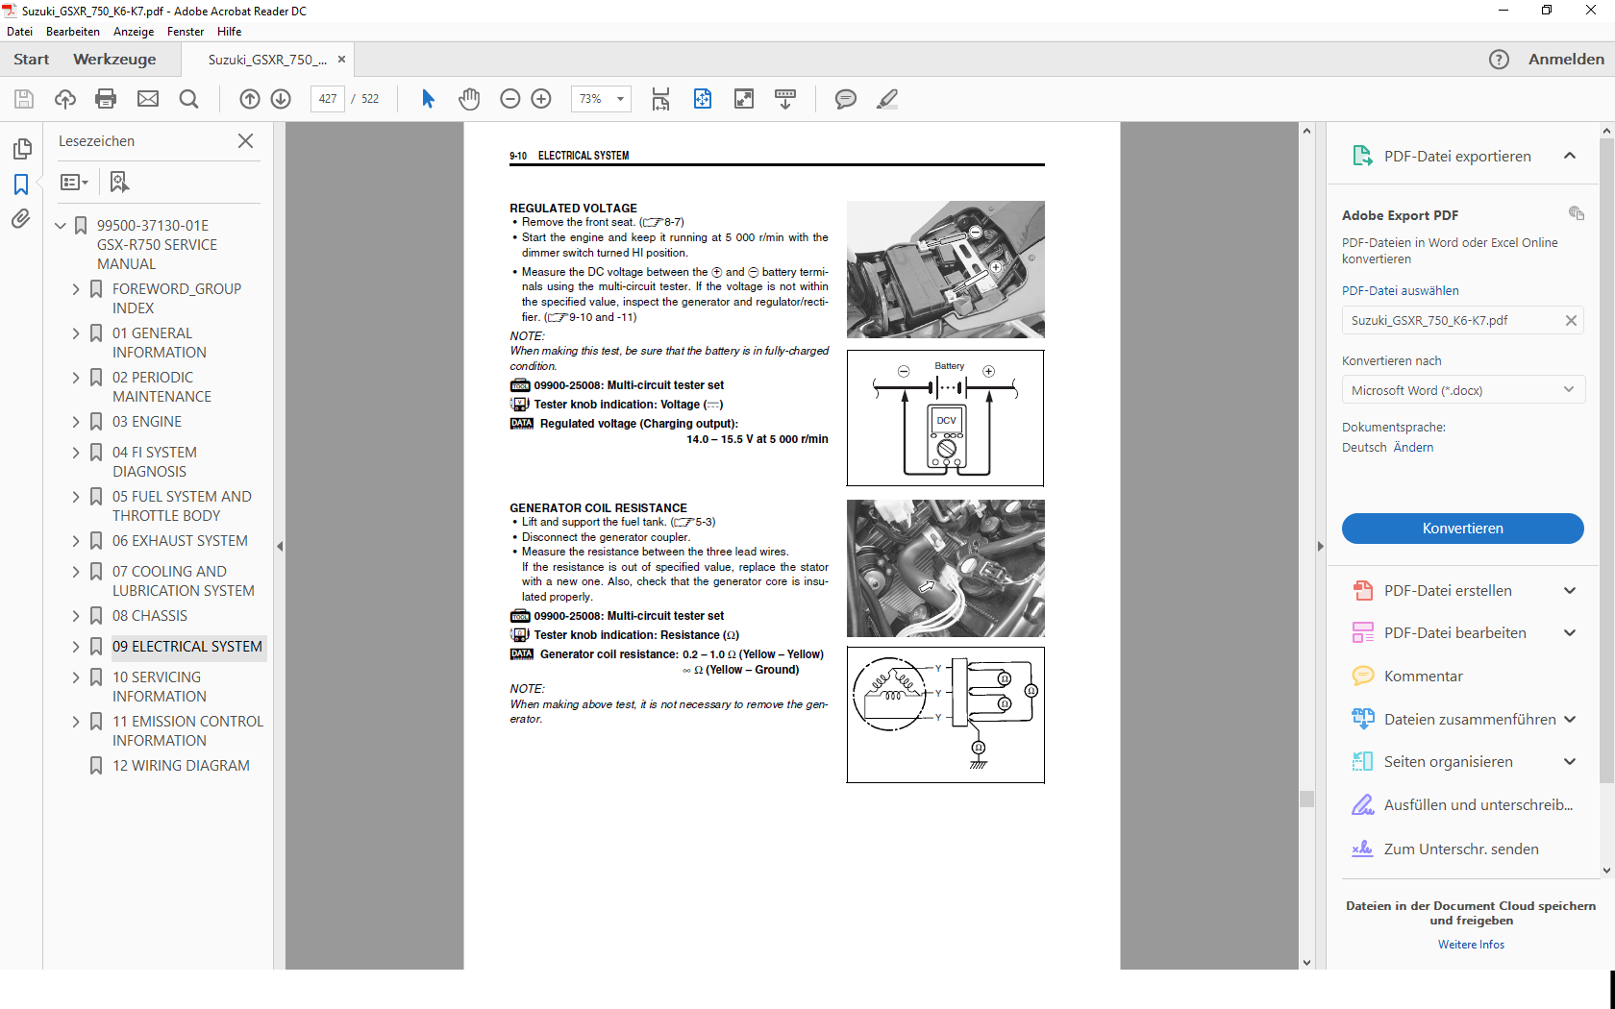Click the Weitere Infos link
Viewport: 1615px width, 1009px height.
(x=1471, y=945)
